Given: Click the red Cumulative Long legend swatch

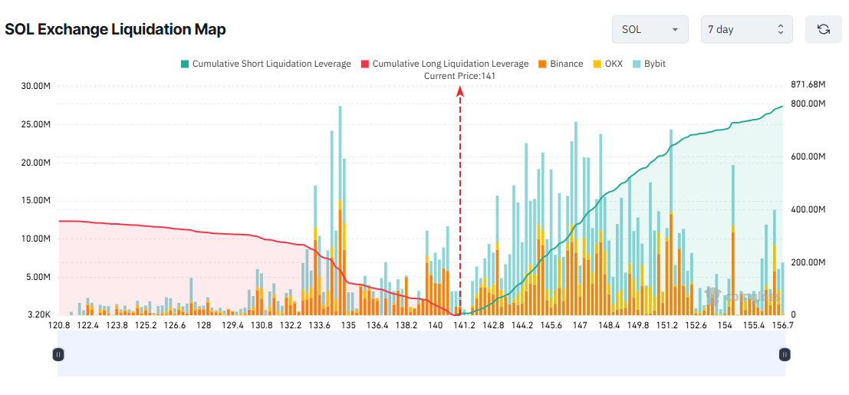Looking at the screenshot, I should pos(364,64).
